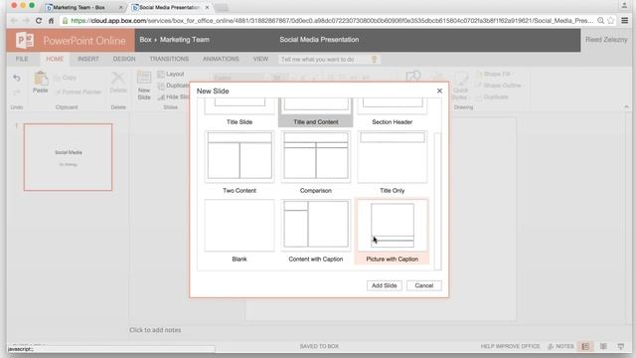Select the Two Content layout
636x358 pixels.
tap(239, 157)
